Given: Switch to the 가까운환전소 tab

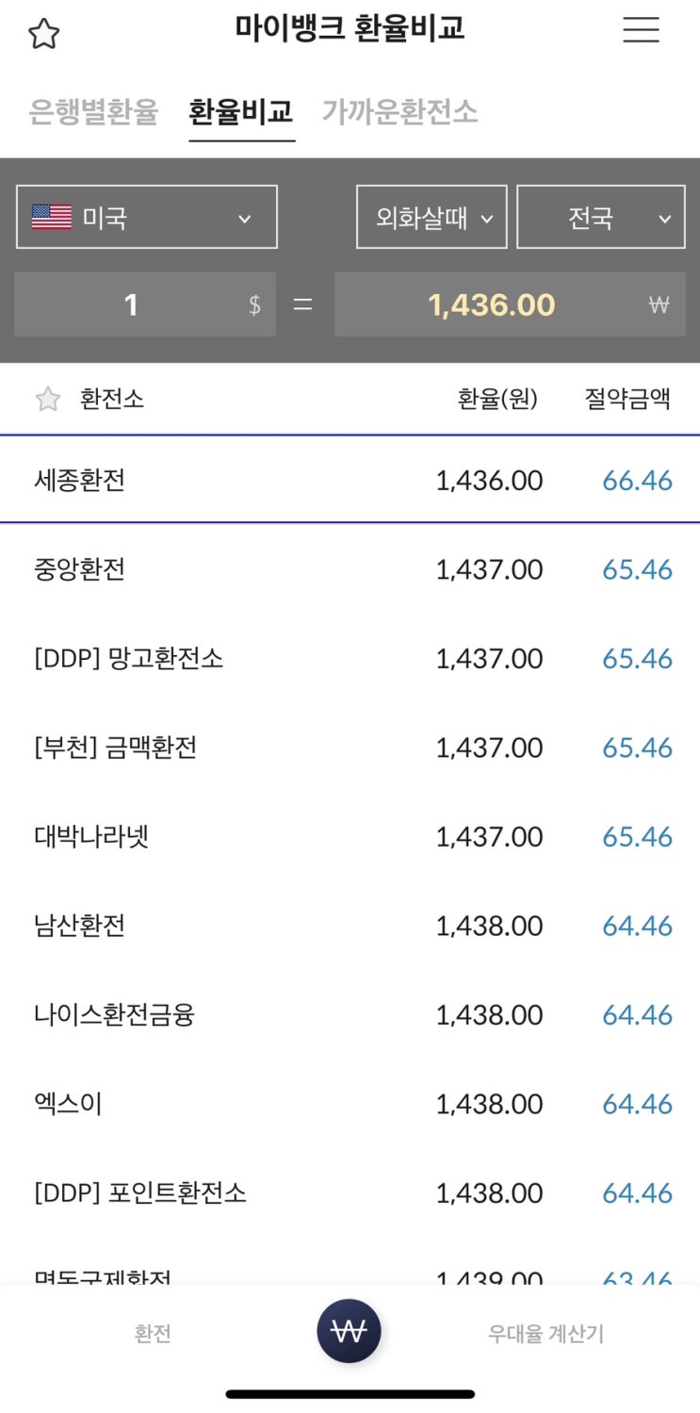Looking at the screenshot, I should click(399, 112).
